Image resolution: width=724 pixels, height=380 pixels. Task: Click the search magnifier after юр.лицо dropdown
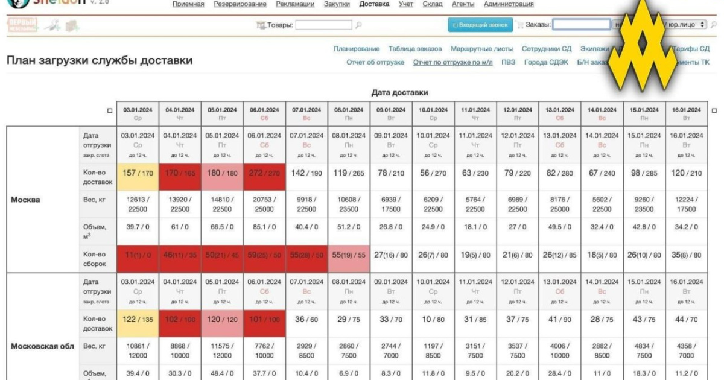(x=714, y=25)
